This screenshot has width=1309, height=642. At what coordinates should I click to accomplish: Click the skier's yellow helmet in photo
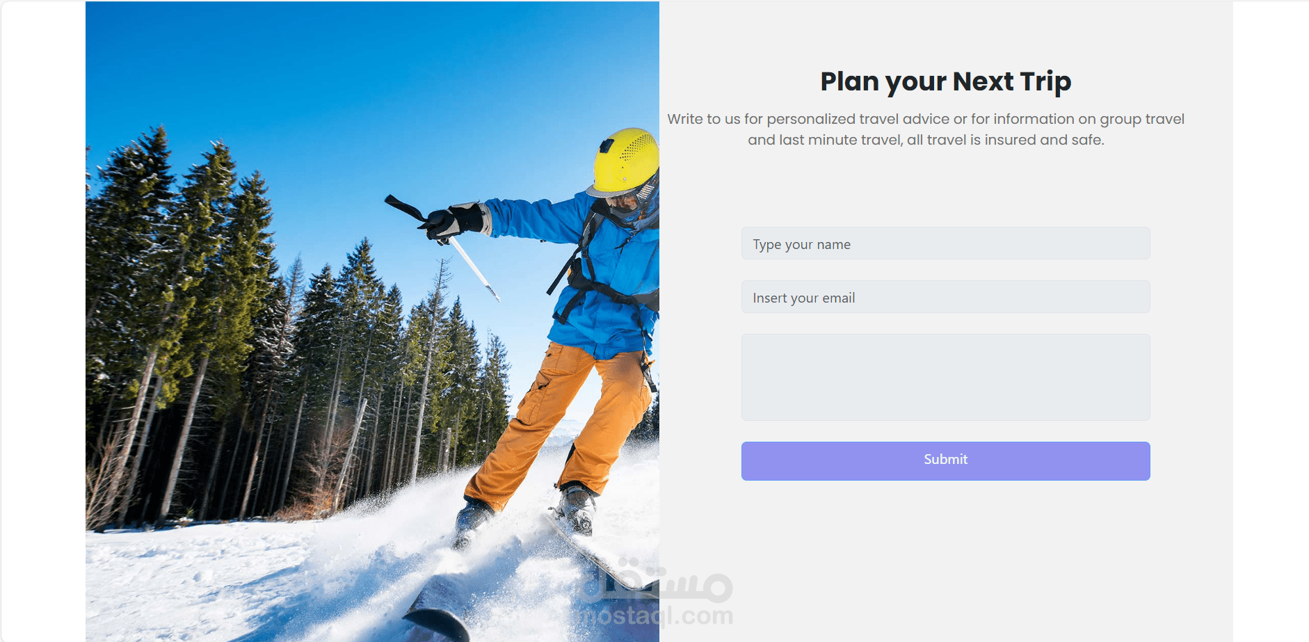[x=625, y=160]
